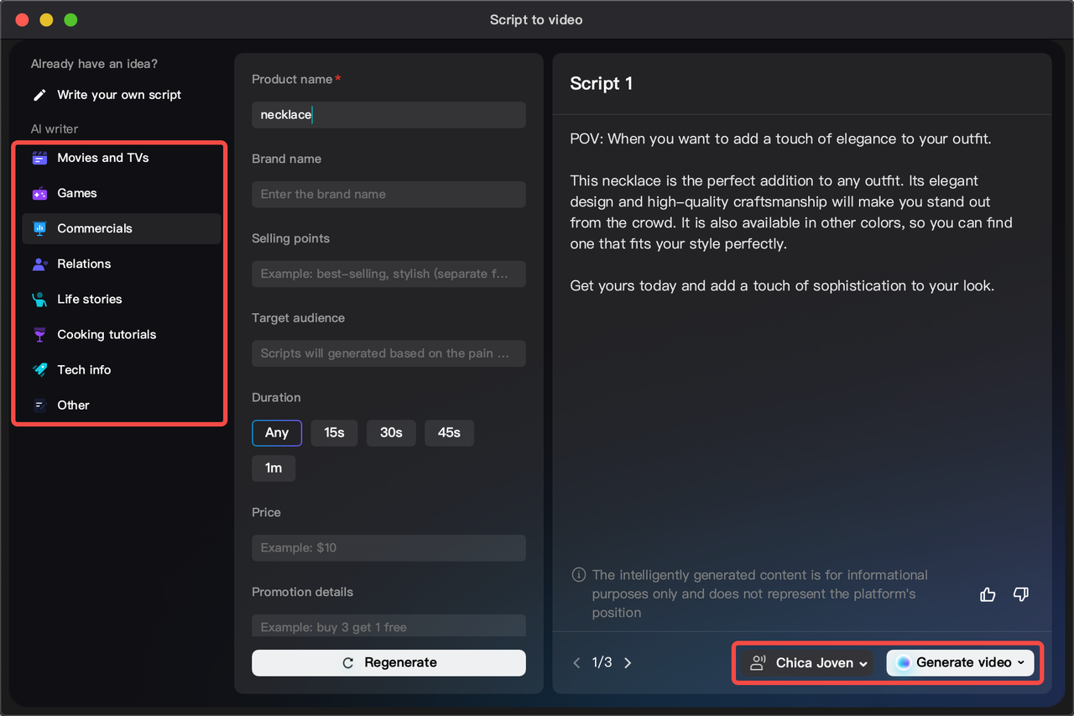Go to the next script page
Viewport: 1074px width, 716px height.
pyautogui.click(x=628, y=662)
